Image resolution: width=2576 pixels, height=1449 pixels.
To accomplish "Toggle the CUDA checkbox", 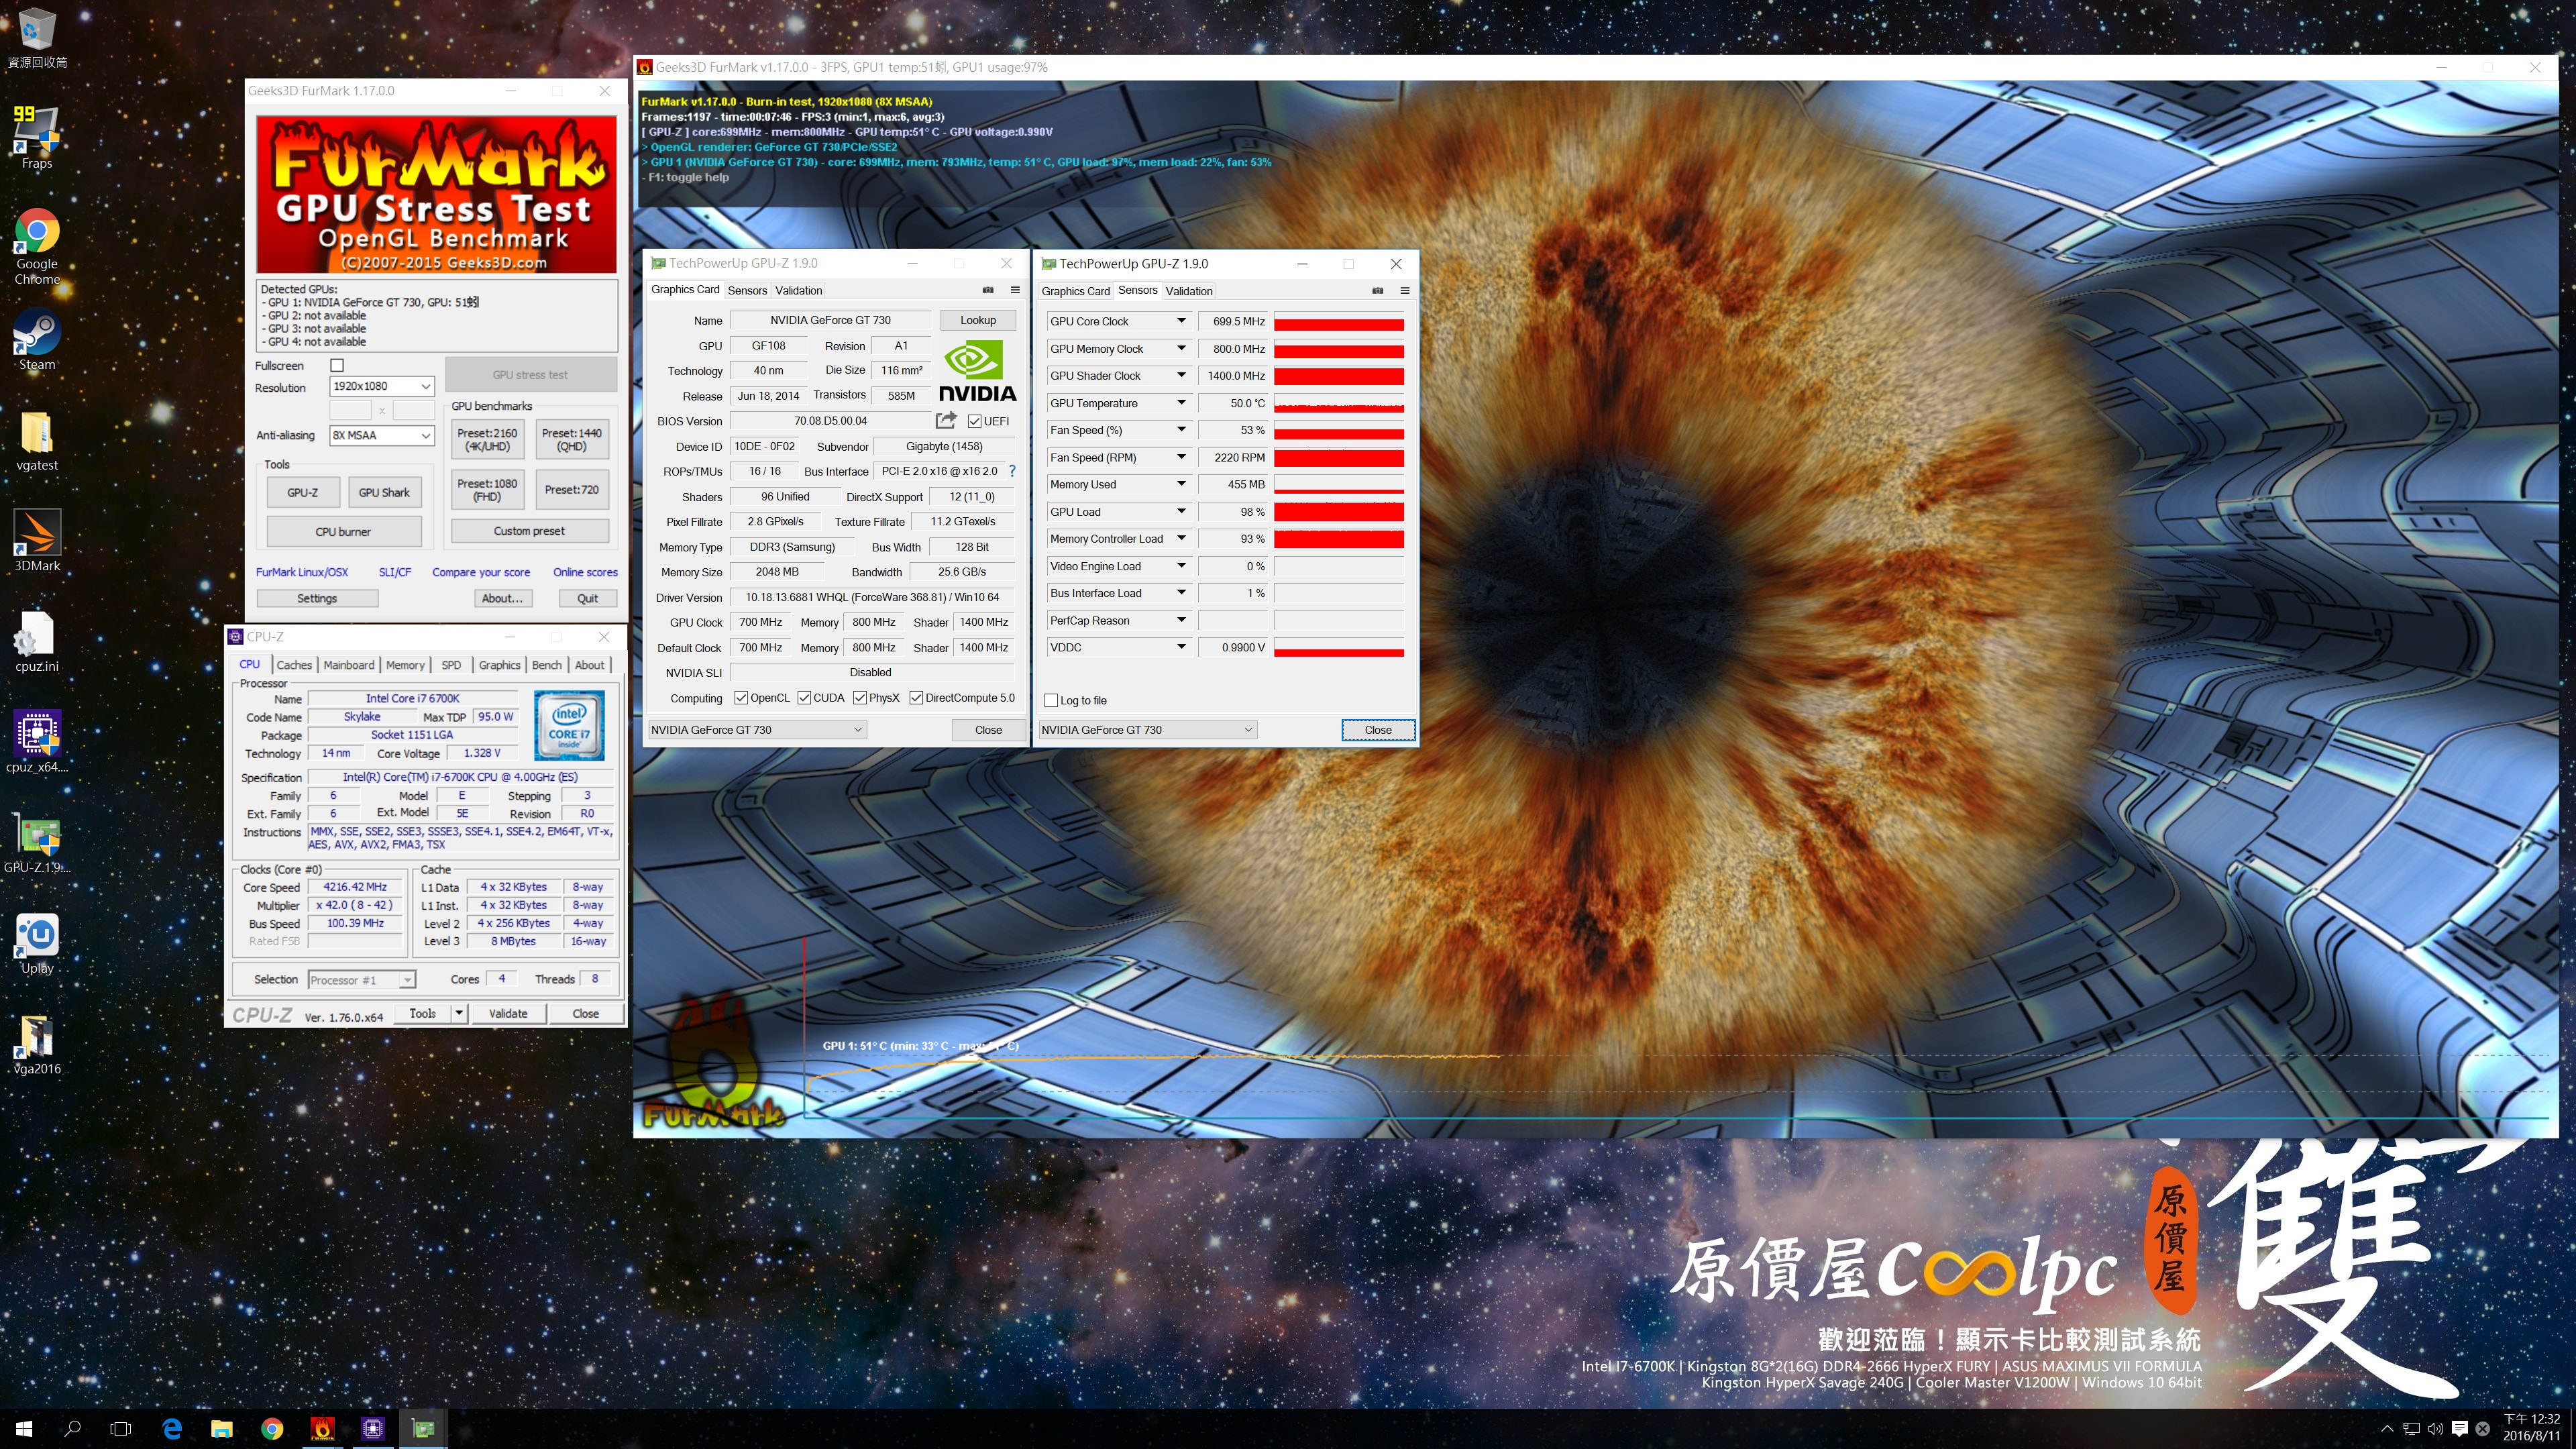I will coord(804,698).
